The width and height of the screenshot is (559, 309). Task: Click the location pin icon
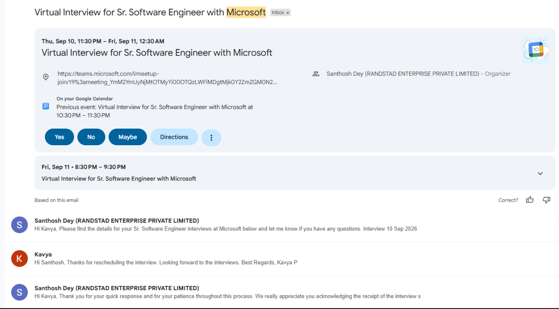[x=46, y=77]
